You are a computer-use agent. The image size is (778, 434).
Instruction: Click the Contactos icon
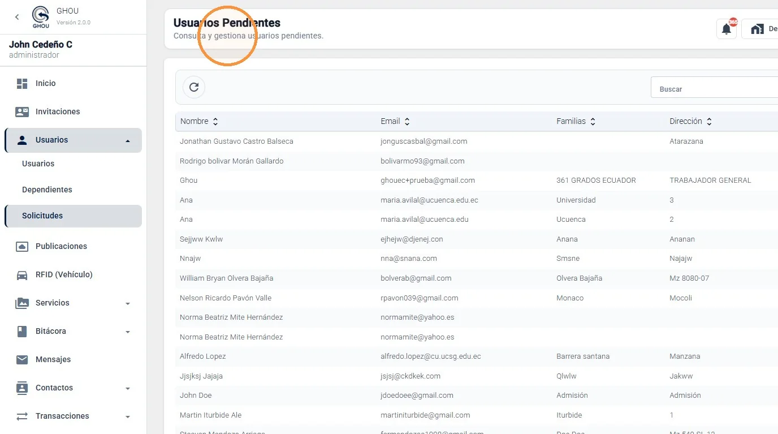[22, 388]
